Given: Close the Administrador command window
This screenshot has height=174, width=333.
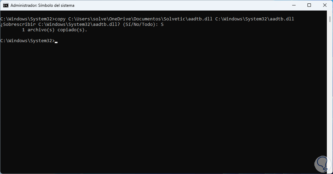Looking at the screenshot, I should [325, 5].
